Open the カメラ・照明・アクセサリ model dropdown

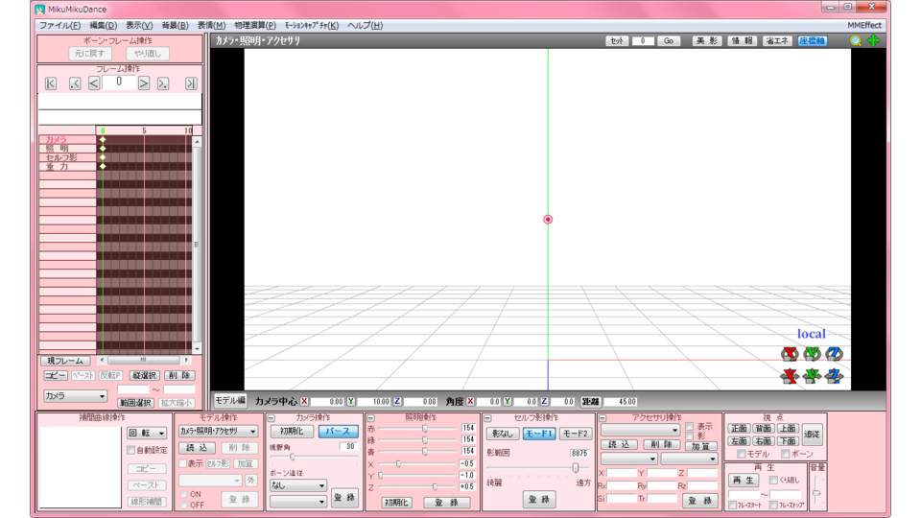219,432
